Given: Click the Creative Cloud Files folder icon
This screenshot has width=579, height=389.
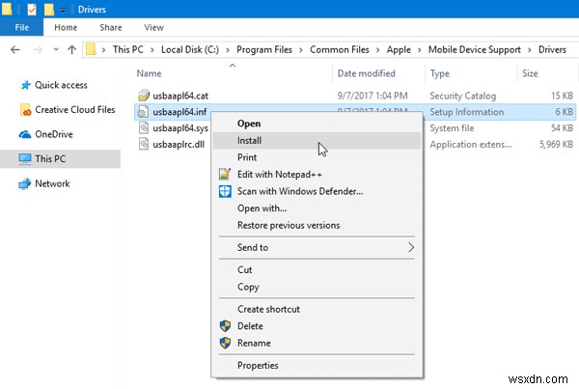Looking at the screenshot, I should 24,110.
